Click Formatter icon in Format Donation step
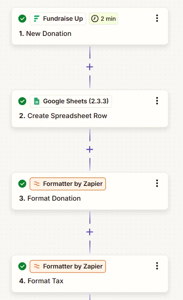 37,184
